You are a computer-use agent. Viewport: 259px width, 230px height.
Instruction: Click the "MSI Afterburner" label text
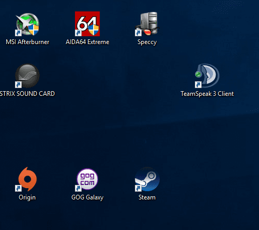[x=27, y=42]
